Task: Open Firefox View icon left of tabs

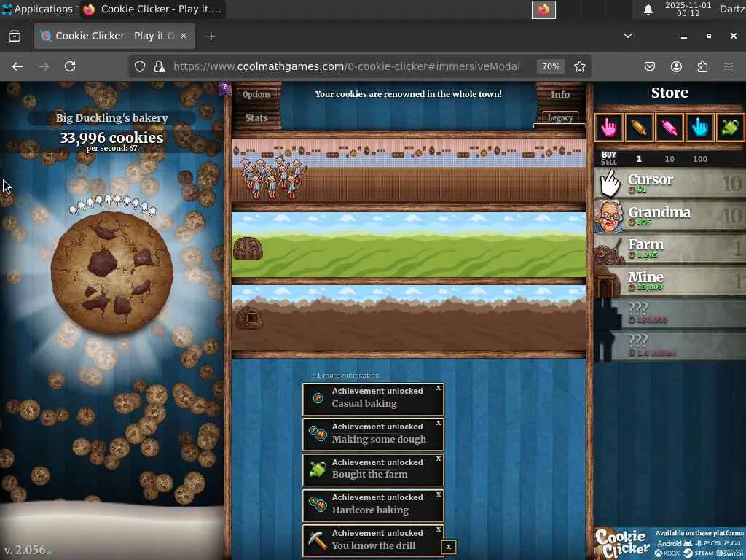Action: (x=15, y=36)
